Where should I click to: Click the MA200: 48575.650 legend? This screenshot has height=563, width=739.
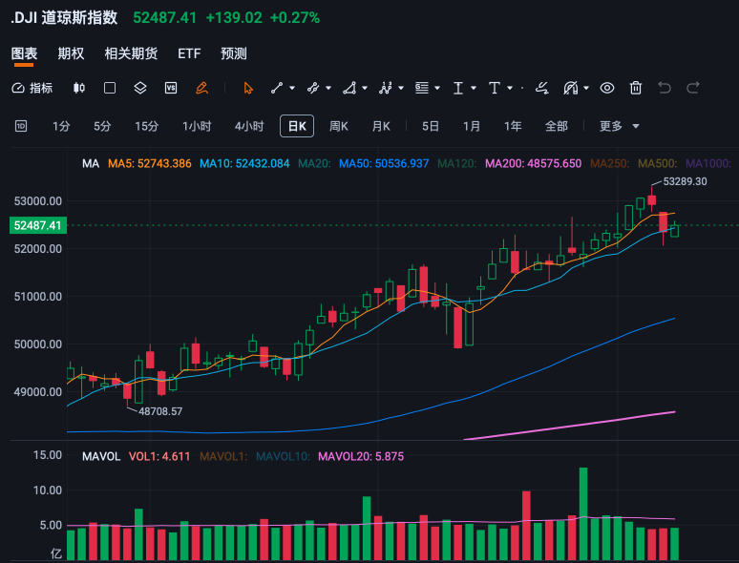(533, 164)
